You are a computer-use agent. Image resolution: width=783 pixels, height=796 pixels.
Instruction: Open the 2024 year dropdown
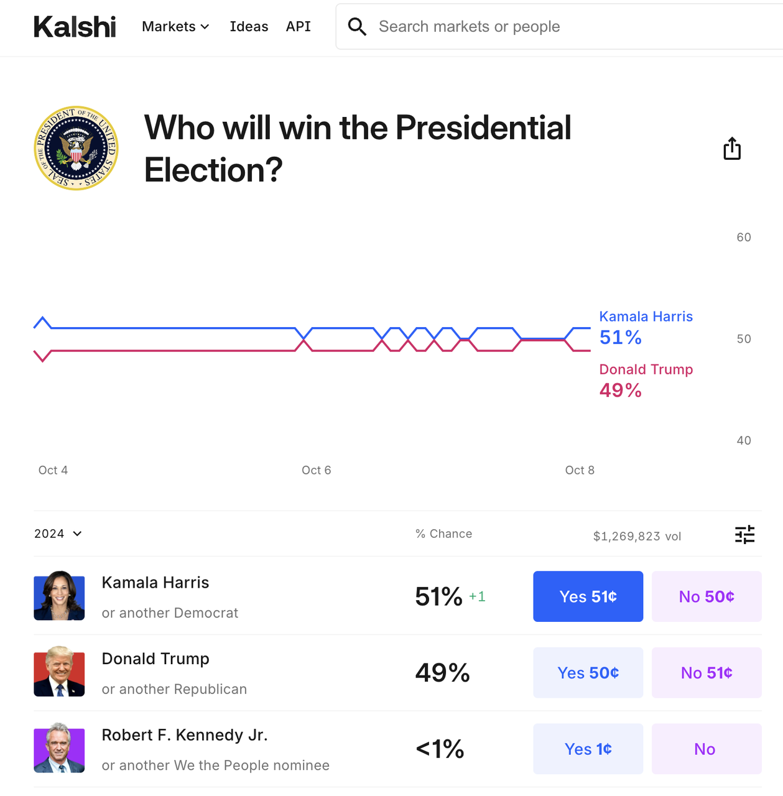[x=58, y=534]
